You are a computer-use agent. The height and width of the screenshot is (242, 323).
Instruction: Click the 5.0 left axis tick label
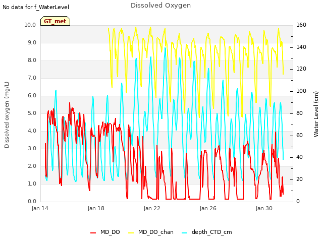tap(32, 113)
